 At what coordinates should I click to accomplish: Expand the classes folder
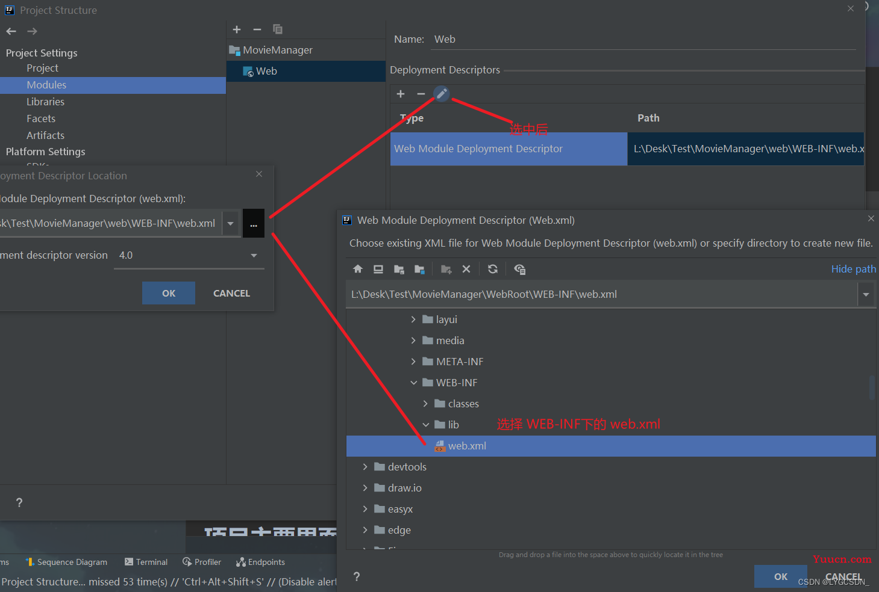[425, 404]
